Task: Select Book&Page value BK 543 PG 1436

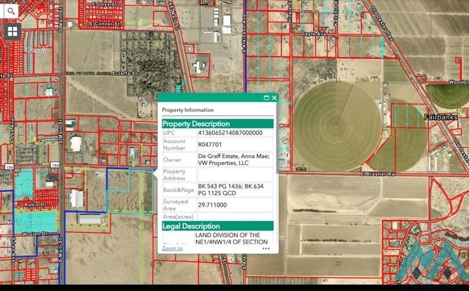Action: [219, 186]
